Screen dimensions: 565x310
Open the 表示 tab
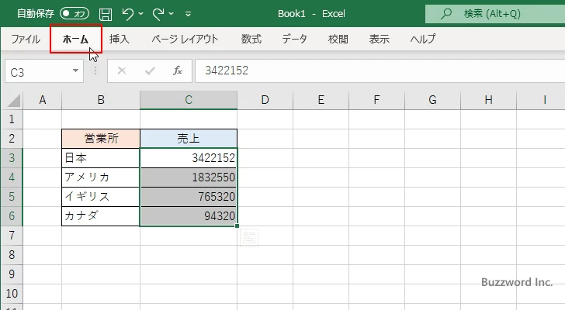pos(379,39)
